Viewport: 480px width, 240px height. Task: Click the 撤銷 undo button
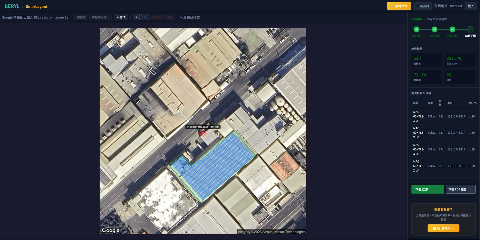156,17
